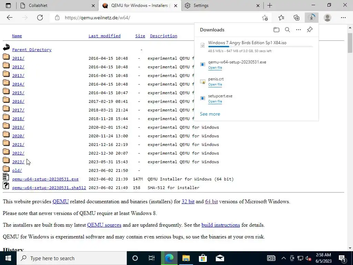Image resolution: width=353 pixels, height=265 pixels.
Task: Switch to the CollabNet tab
Action: tap(58, 6)
